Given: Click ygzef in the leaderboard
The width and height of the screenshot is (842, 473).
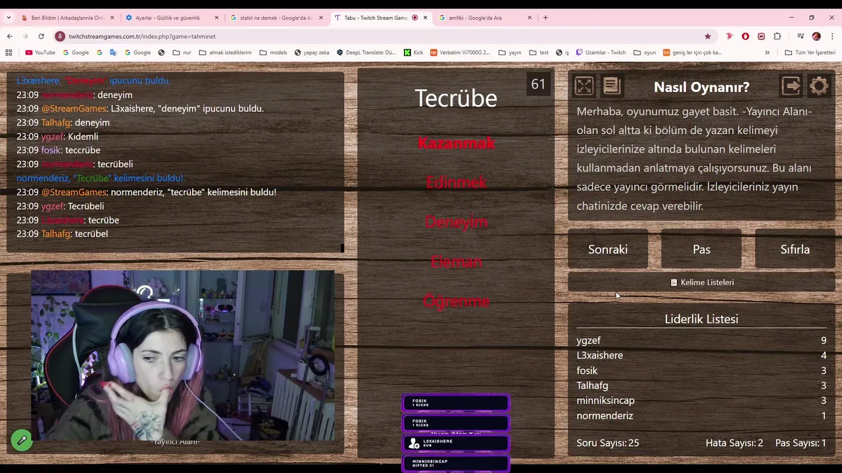Looking at the screenshot, I should [x=589, y=340].
